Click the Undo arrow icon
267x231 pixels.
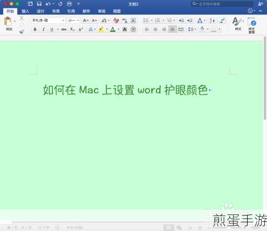tap(48, 4)
